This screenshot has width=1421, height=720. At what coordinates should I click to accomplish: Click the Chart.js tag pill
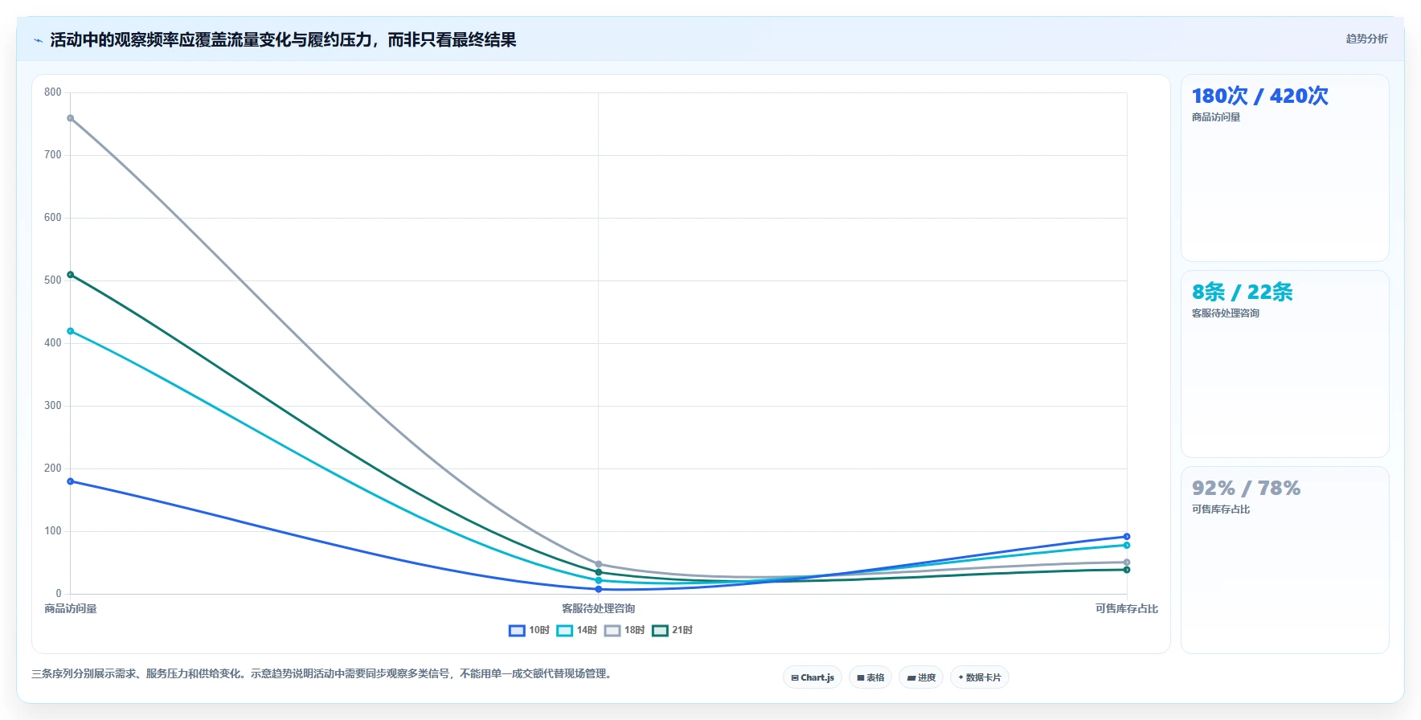(x=813, y=677)
